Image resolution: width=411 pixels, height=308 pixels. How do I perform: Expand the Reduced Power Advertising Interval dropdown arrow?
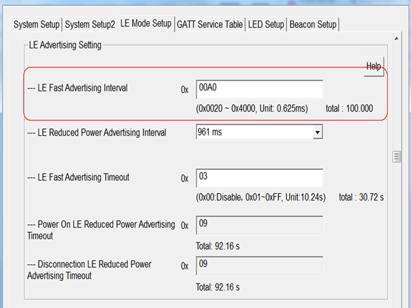318,132
